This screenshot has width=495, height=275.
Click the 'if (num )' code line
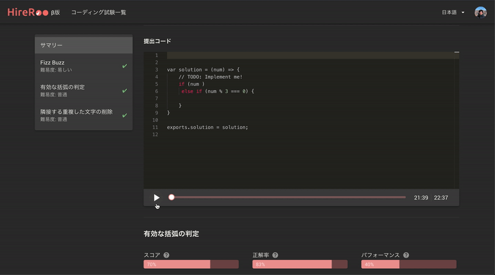(x=192, y=84)
